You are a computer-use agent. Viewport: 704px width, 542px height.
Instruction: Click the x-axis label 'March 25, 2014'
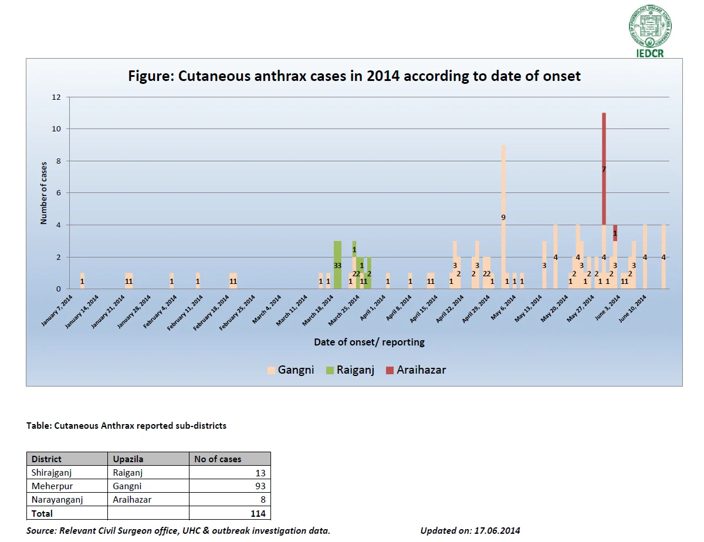pyautogui.click(x=344, y=310)
